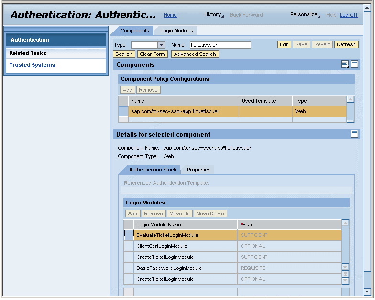Collapse the Details for selected component tray
The width and height of the screenshot is (375, 300).
pyautogui.click(x=354, y=134)
